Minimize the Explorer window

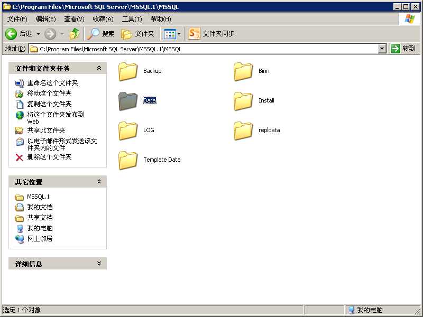coord(397,7)
